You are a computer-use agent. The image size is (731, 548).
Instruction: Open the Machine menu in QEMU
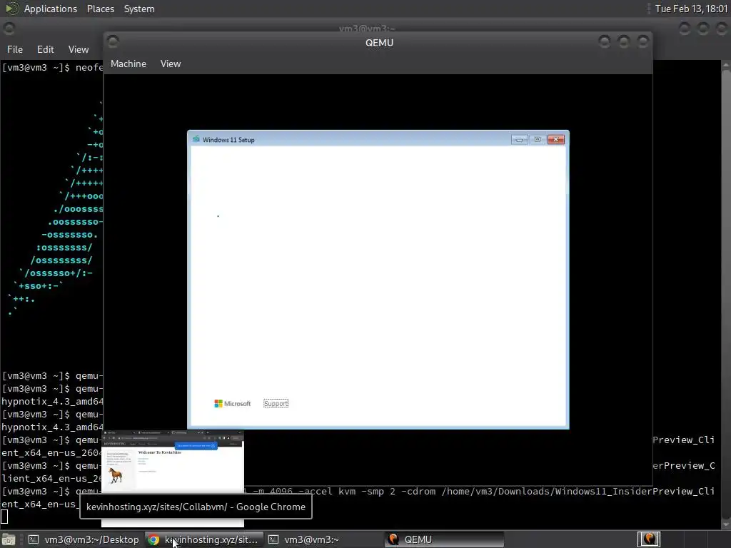(x=128, y=64)
